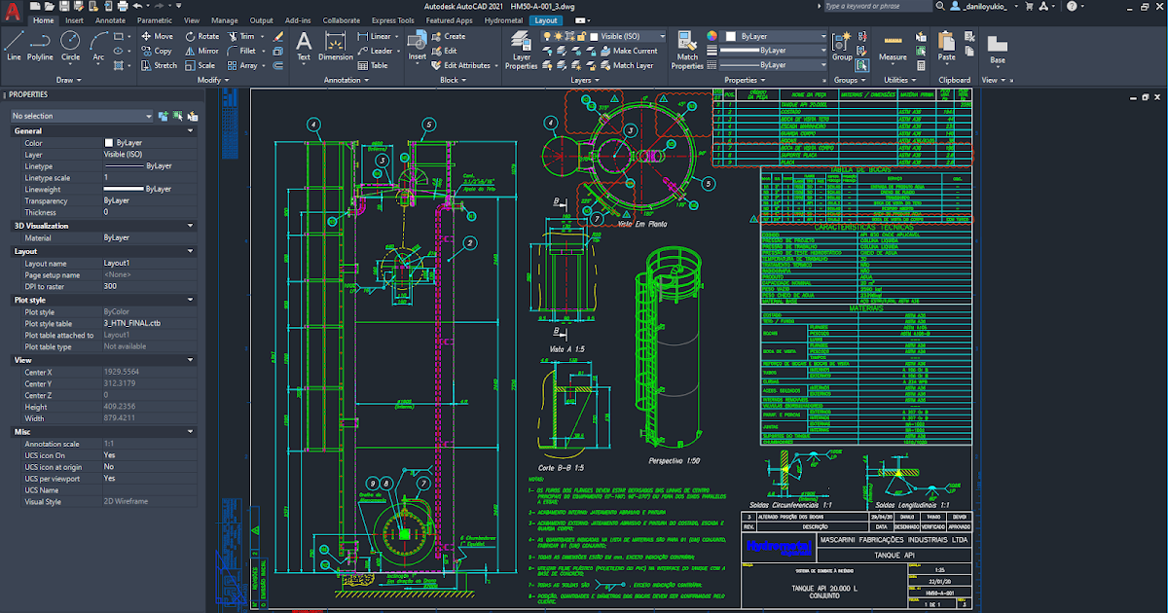Toggle a layer visibility lightbulb in Layers panel
This screenshot has width=1168, height=613.
547,36
